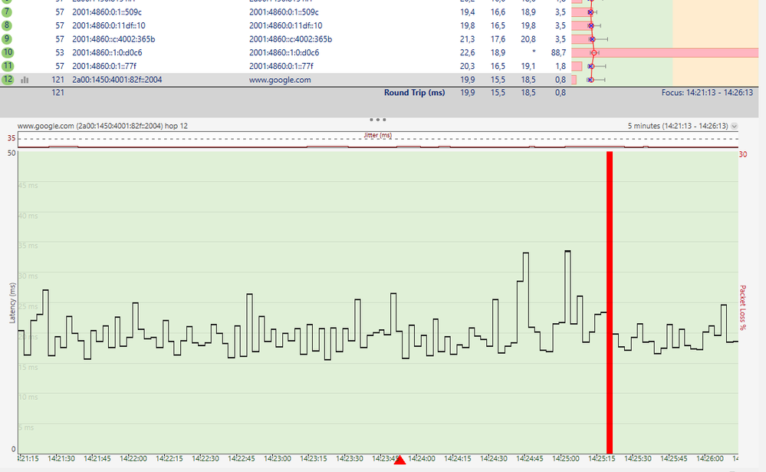Click the 1,8 packet loss value in hop 11

[x=561, y=66]
